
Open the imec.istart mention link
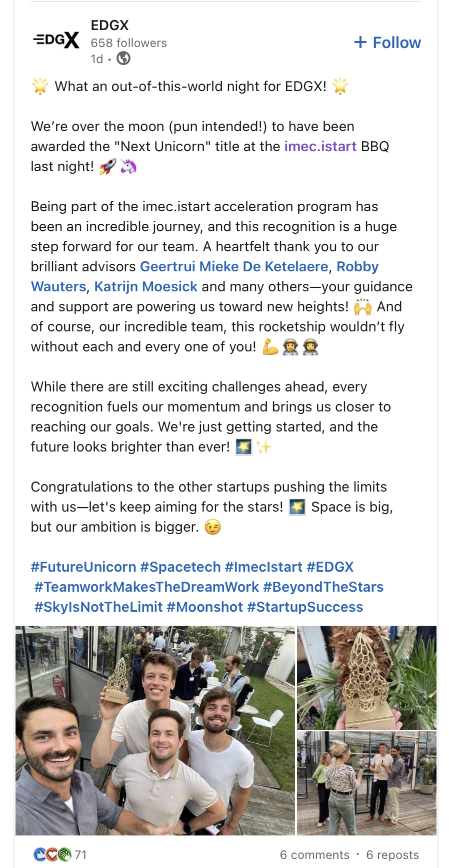coord(320,146)
